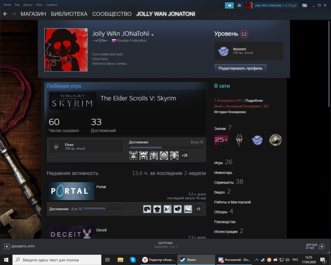
Task: Click the first Skyrim achievement icon
Action: (x=133, y=155)
